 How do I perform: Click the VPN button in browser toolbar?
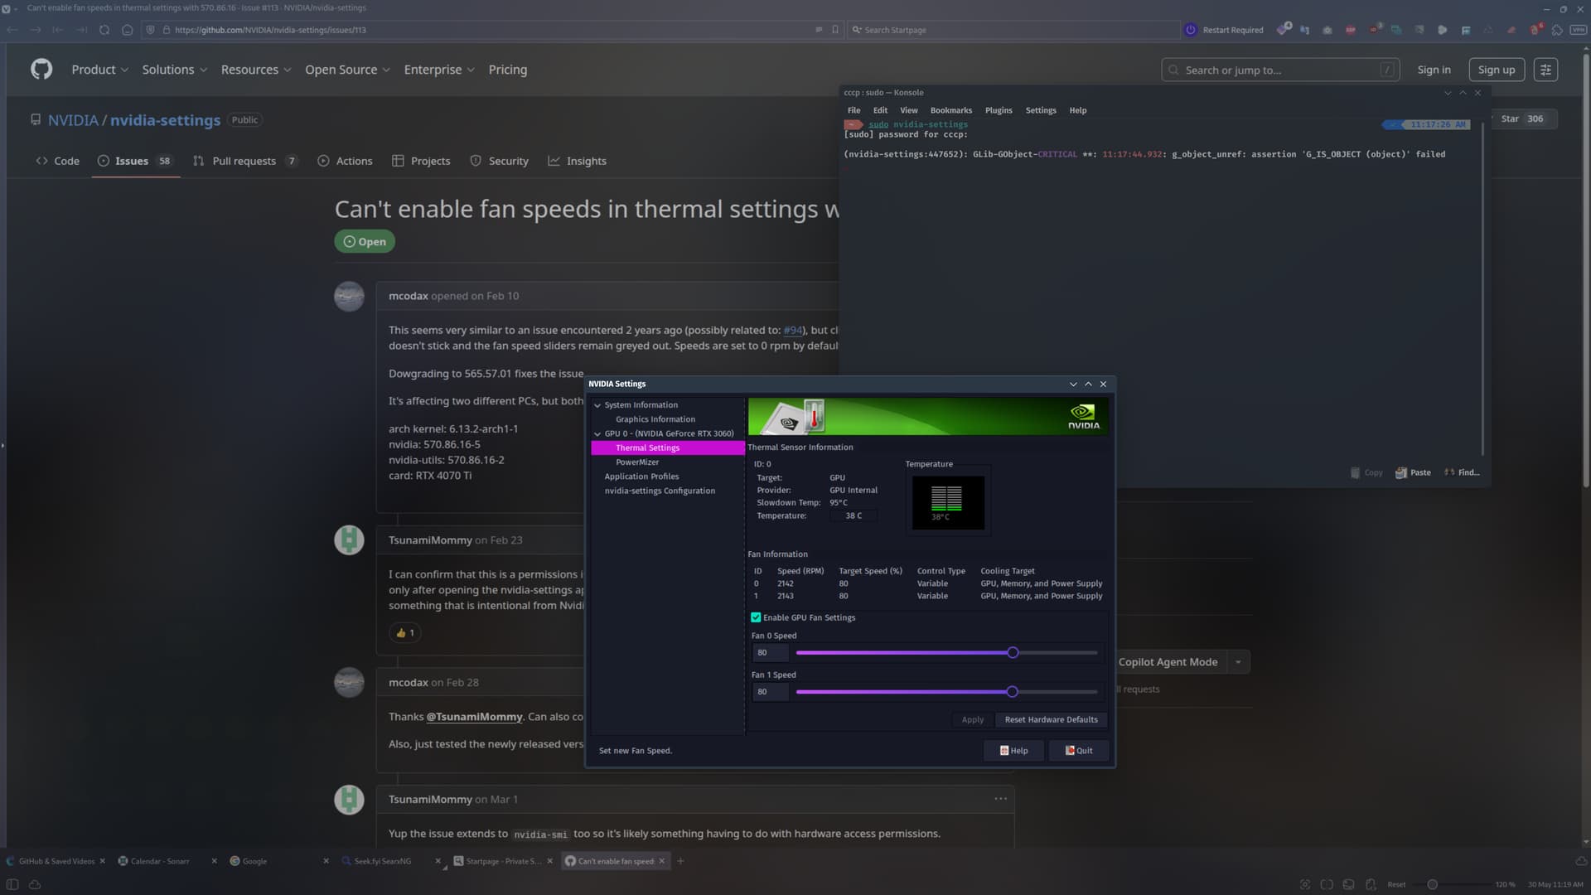point(1579,30)
